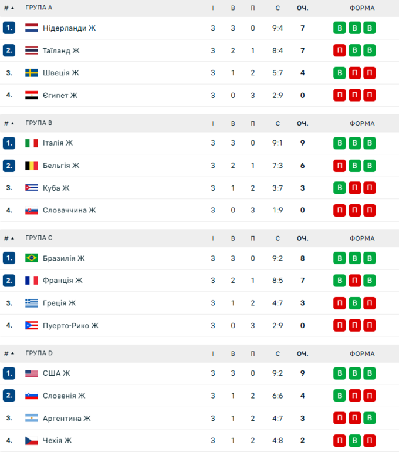Click the Netherlands flag icon
Viewport: 399px width, 452px height.
pyautogui.click(x=32, y=28)
